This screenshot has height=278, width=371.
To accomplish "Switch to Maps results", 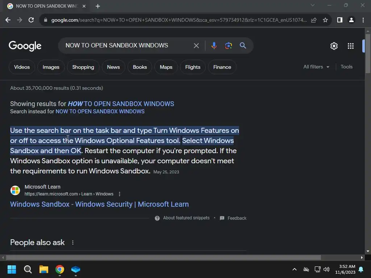I will (x=166, y=67).
